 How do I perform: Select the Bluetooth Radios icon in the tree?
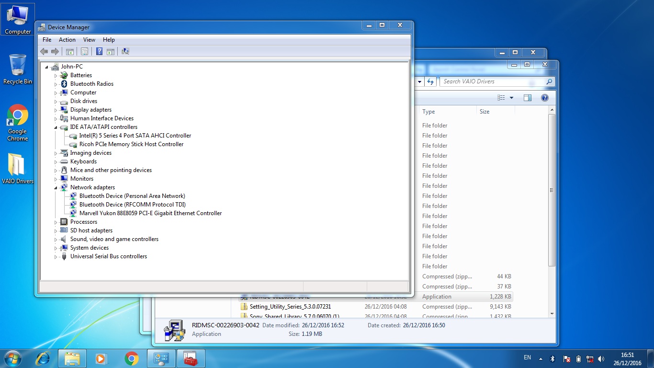pos(64,84)
